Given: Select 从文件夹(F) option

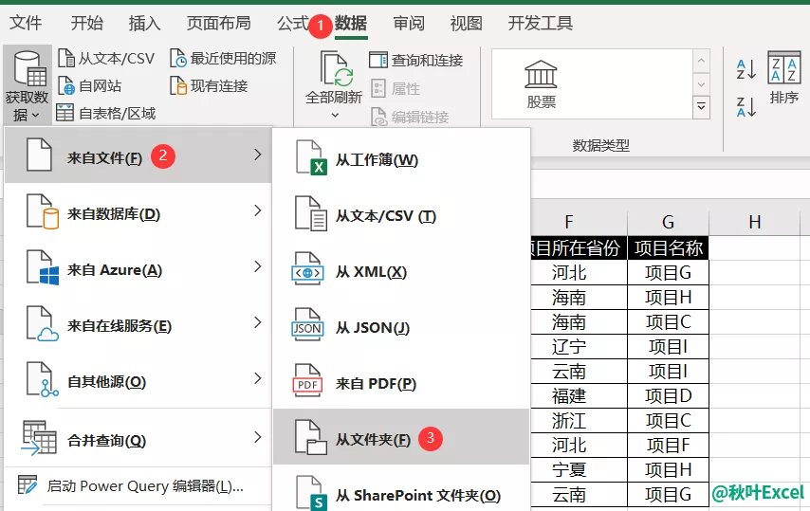Looking at the screenshot, I should point(401,438).
